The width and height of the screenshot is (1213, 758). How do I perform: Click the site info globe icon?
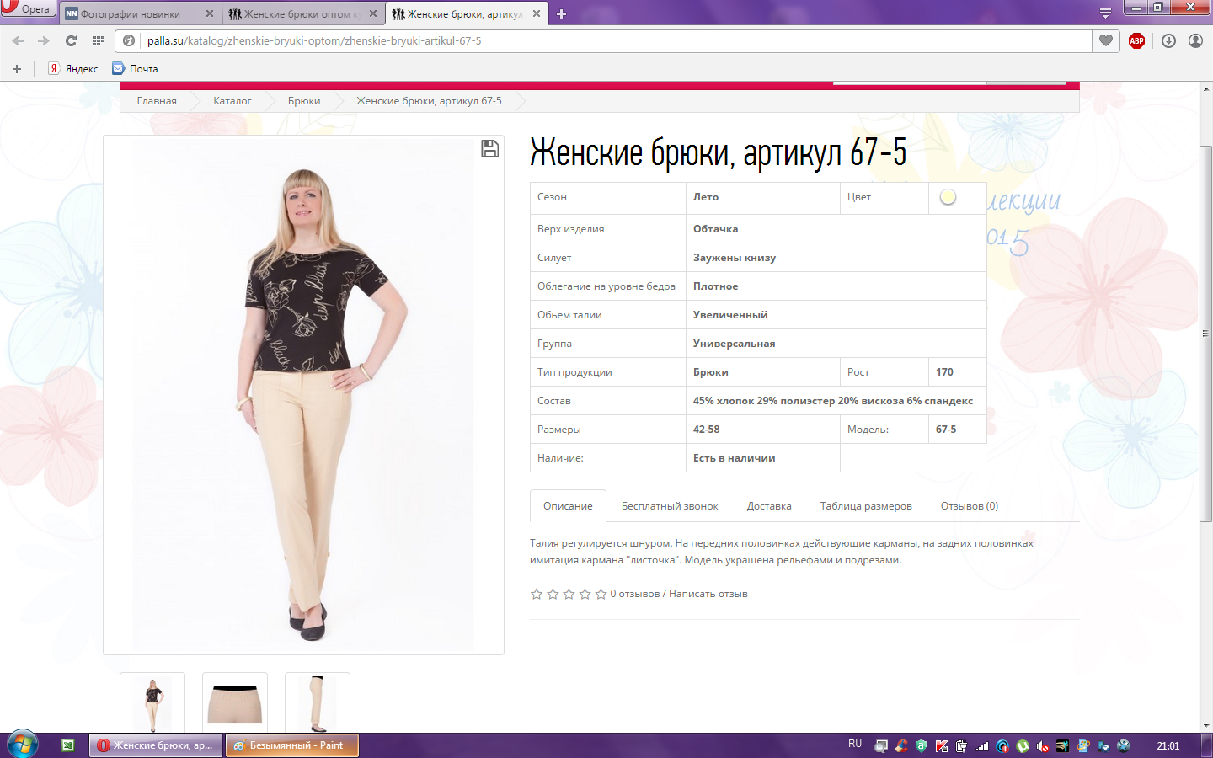129,40
